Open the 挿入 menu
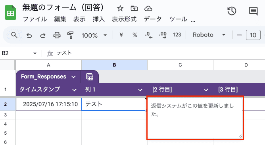This screenshot has height=145, width=265. coord(98,19)
